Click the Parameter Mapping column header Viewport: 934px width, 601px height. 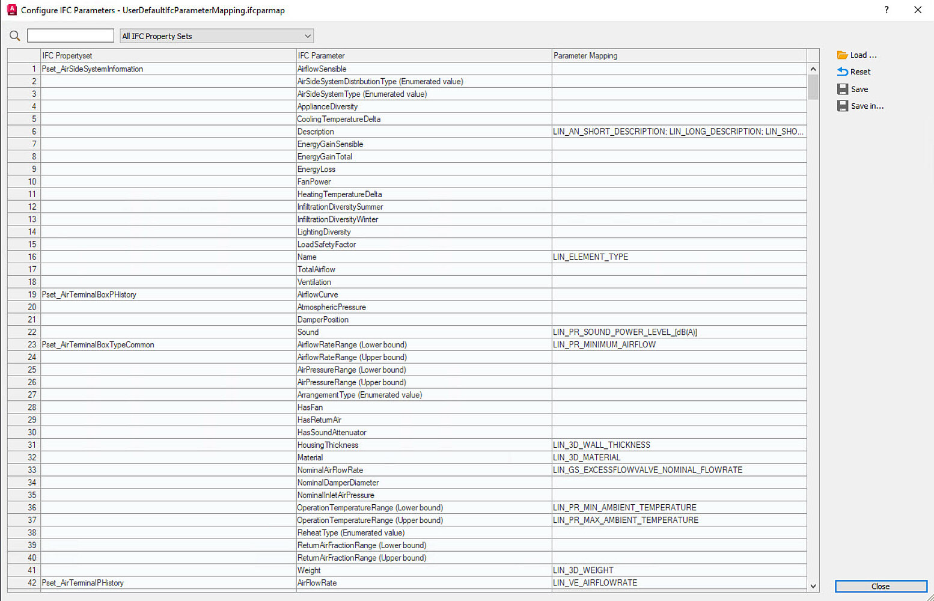click(x=679, y=56)
